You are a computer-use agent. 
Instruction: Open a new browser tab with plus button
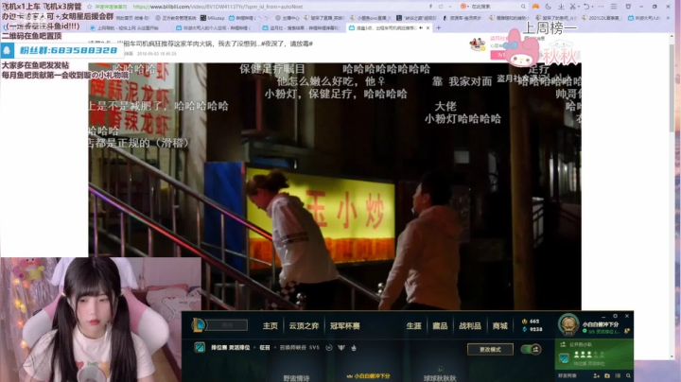438,27
